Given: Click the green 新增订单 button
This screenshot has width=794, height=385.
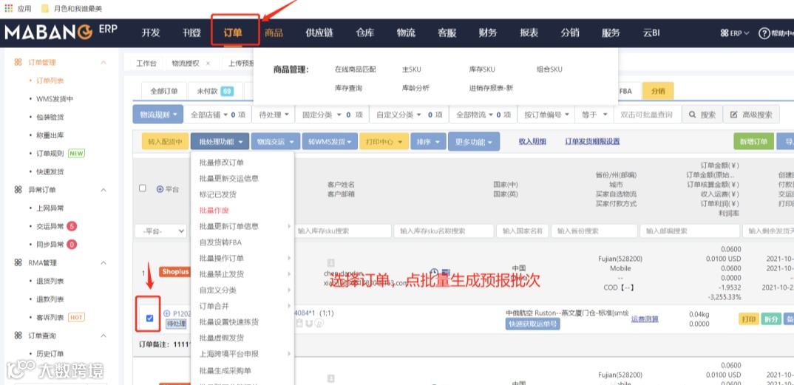Looking at the screenshot, I should 753,141.
